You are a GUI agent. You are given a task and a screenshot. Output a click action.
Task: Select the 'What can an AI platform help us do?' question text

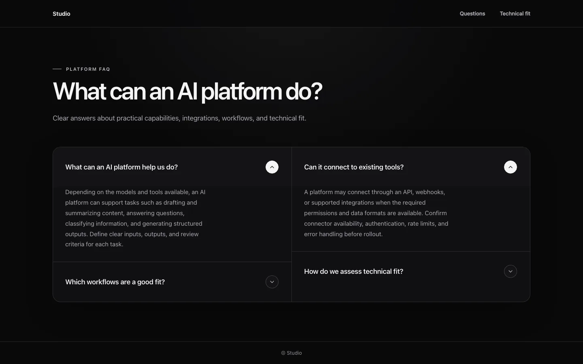click(x=121, y=167)
